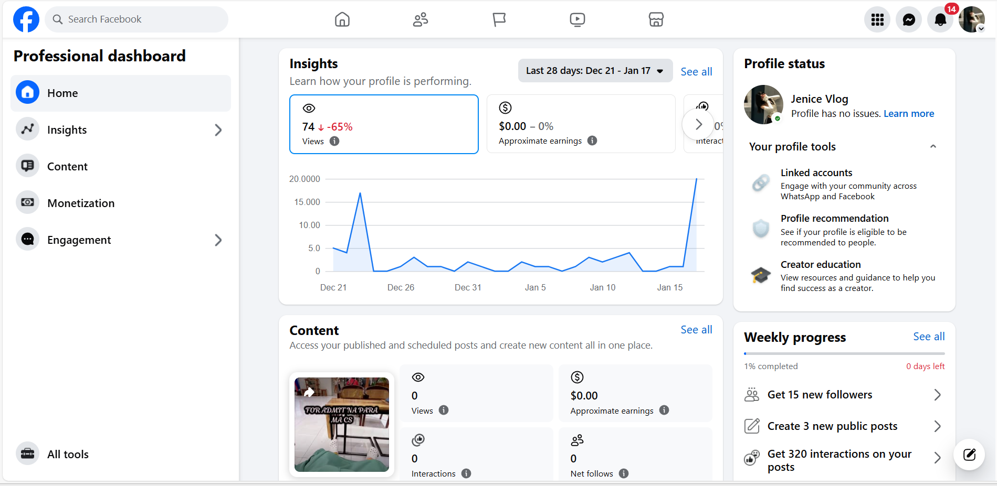
Task: Click See all in the Insights card
Action: pos(696,72)
